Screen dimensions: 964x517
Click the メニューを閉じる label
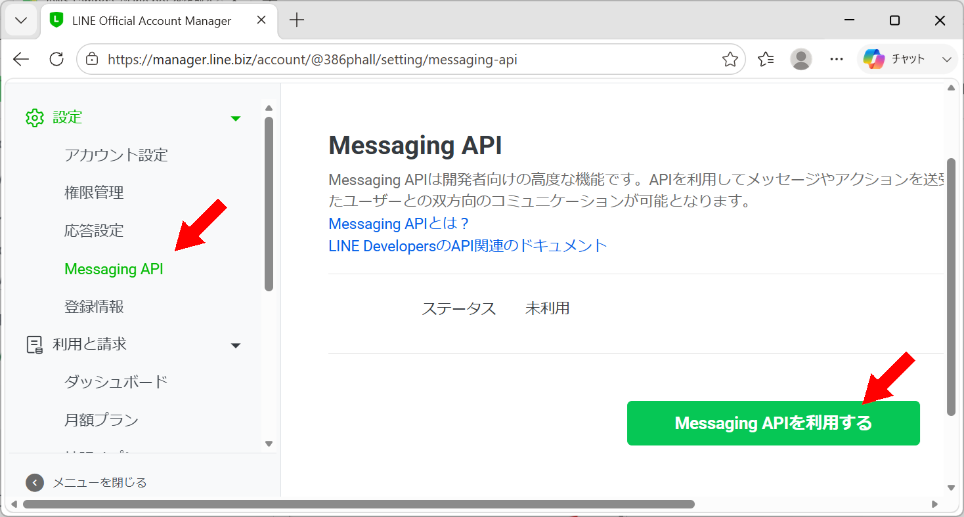pyautogui.click(x=100, y=482)
